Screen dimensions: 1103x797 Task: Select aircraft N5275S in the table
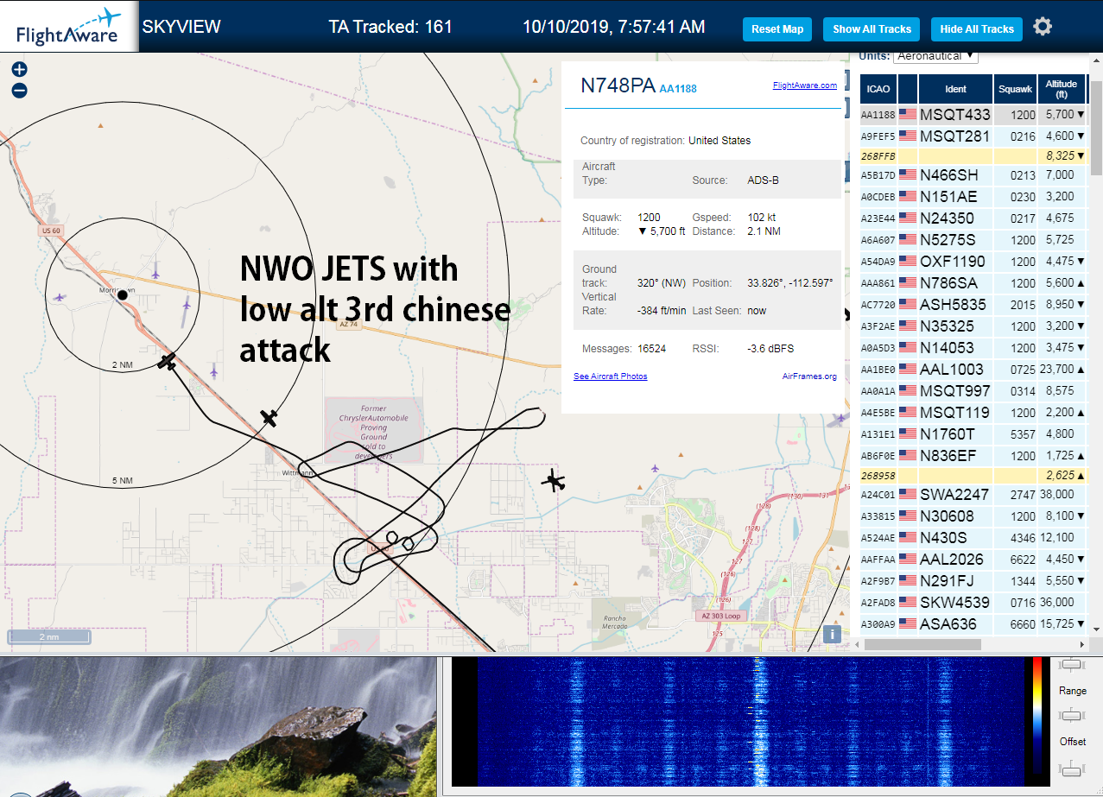(973, 239)
